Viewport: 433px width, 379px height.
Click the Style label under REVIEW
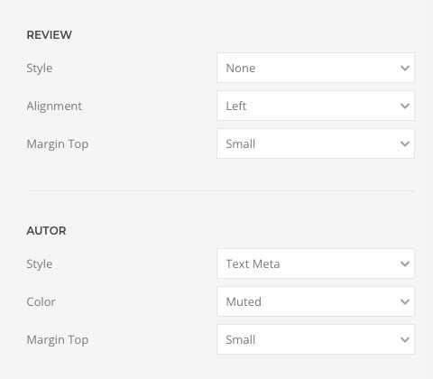pyautogui.click(x=40, y=69)
